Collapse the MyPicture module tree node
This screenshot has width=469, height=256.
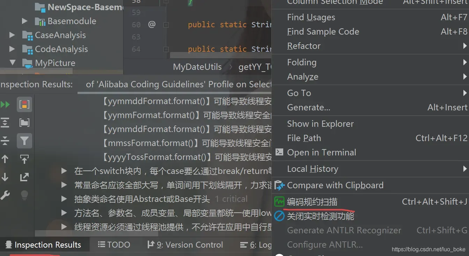coord(13,63)
